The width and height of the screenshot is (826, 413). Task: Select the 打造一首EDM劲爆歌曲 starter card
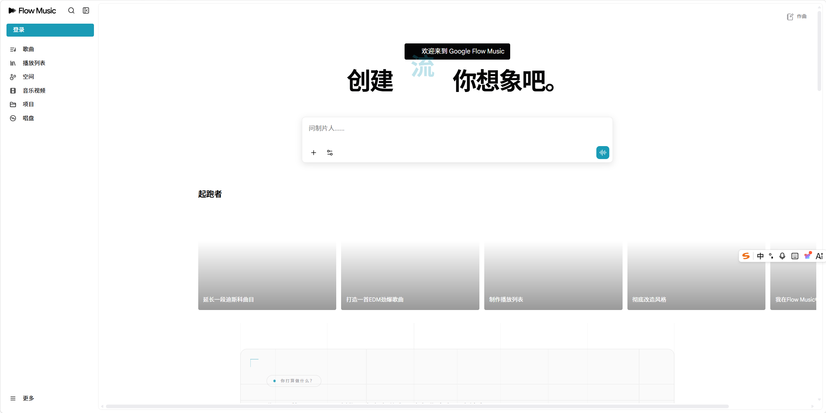(410, 276)
